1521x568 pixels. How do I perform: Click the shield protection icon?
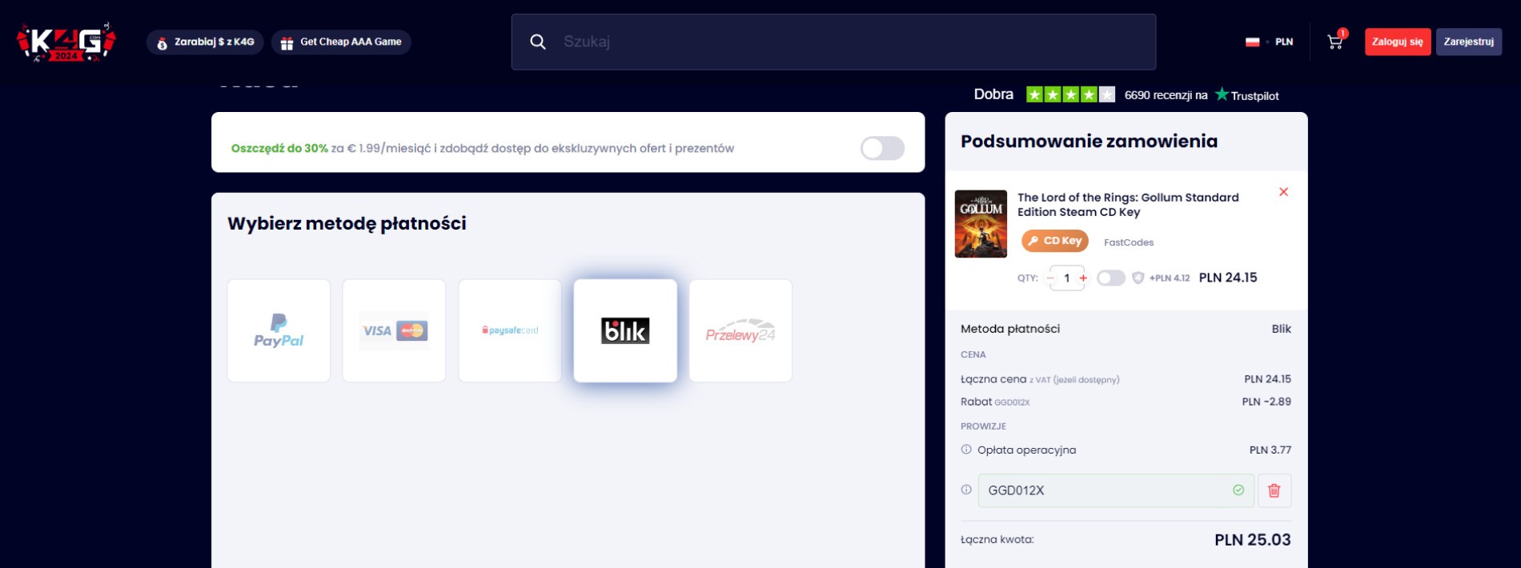click(1138, 278)
